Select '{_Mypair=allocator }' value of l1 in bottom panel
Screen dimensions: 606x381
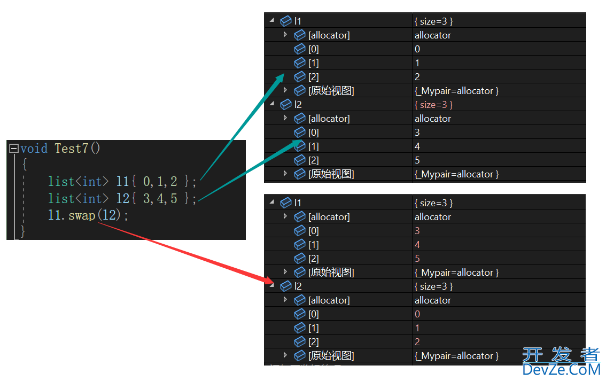(x=456, y=273)
